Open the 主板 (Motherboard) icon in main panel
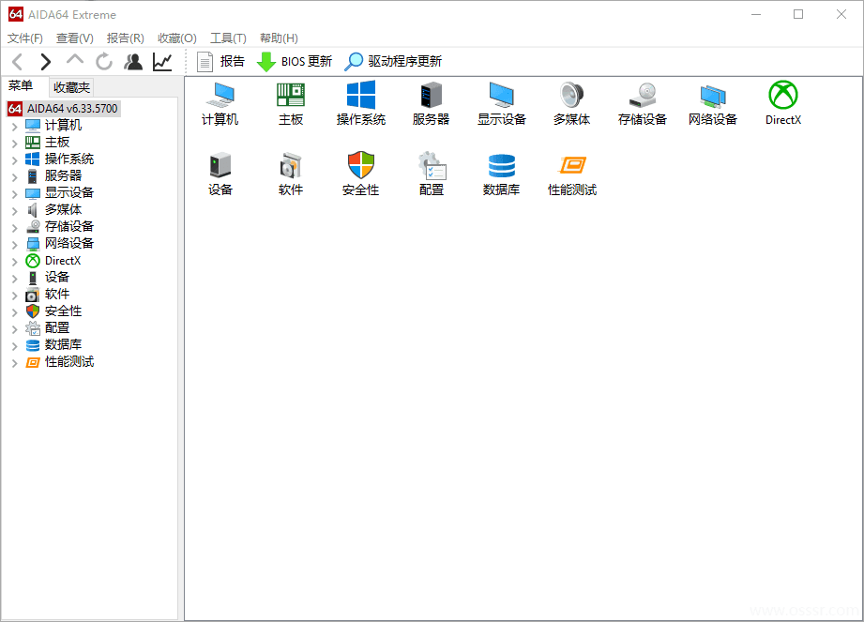Screen dimensions: 864x622 coord(290,103)
